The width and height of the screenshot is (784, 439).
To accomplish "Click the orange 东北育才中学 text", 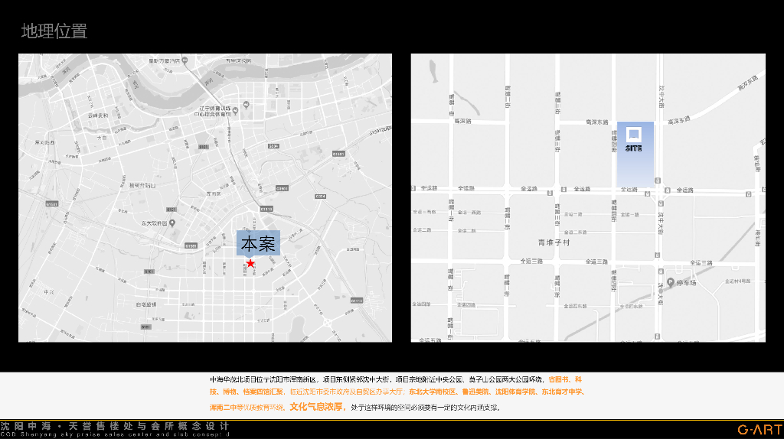I will tap(561, 392).
